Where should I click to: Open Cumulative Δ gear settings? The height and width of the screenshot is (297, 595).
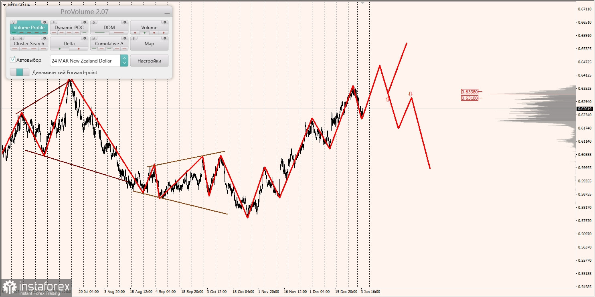[x=125, y=38]
